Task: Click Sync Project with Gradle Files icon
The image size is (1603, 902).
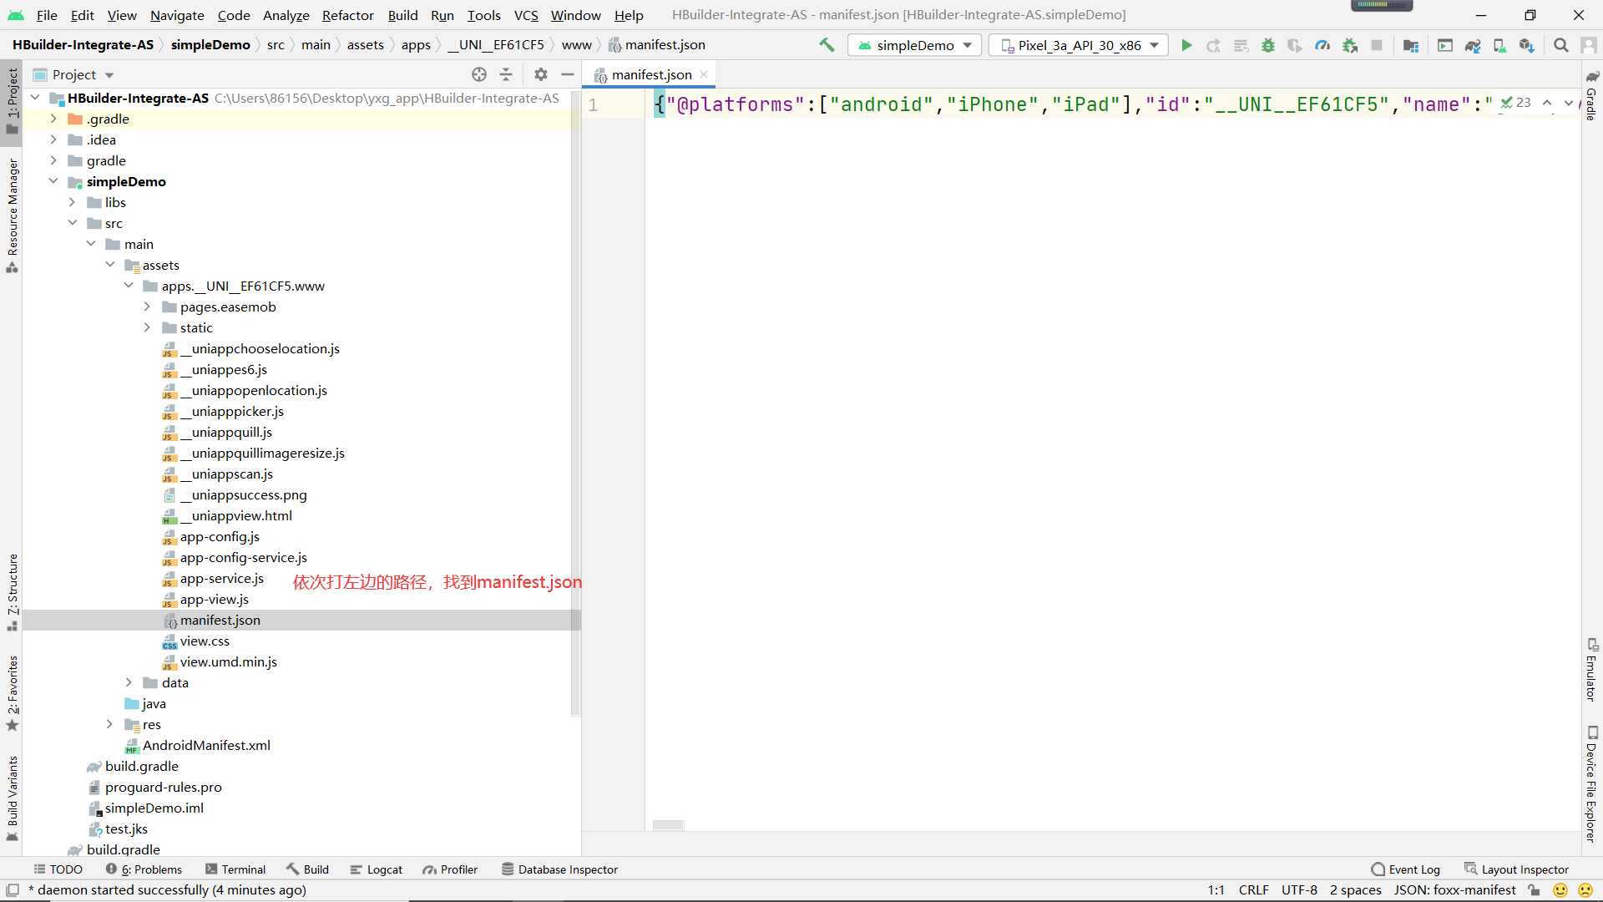Action: click(1473, 45)
